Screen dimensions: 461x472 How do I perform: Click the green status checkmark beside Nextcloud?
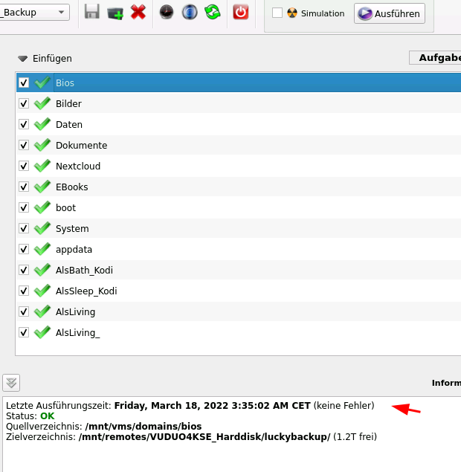click(42, 165)
